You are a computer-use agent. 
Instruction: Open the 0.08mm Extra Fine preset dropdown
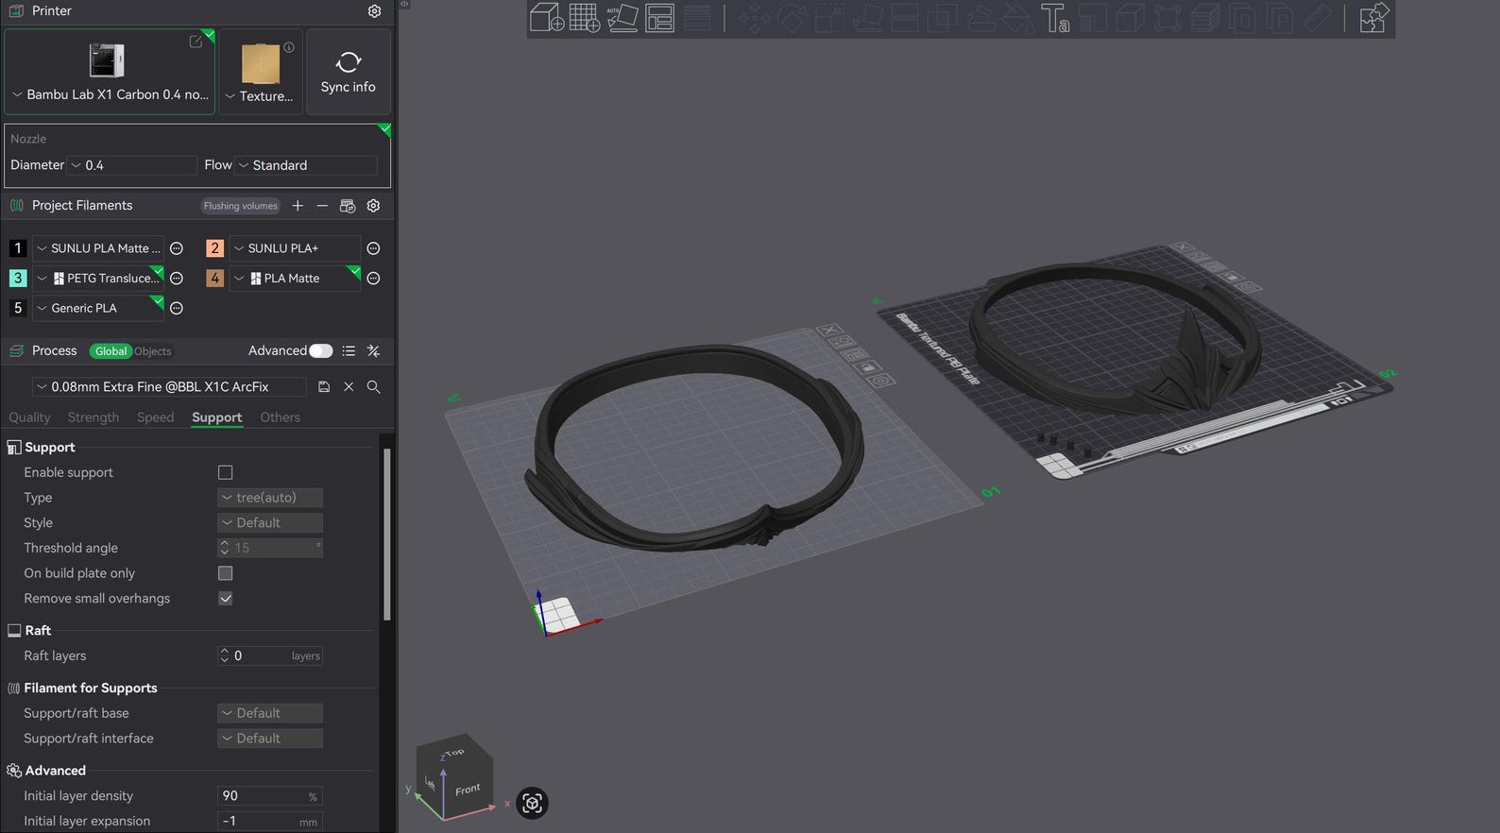tap(169, 386)
